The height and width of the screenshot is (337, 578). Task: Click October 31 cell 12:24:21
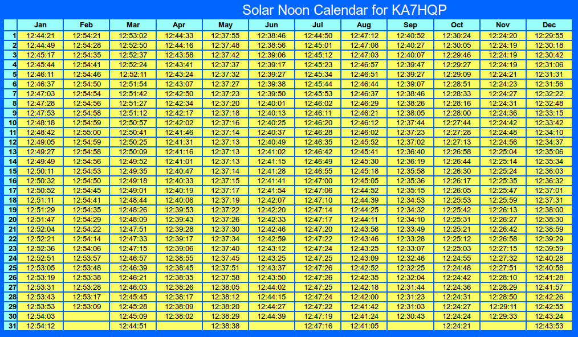point(457,326)
